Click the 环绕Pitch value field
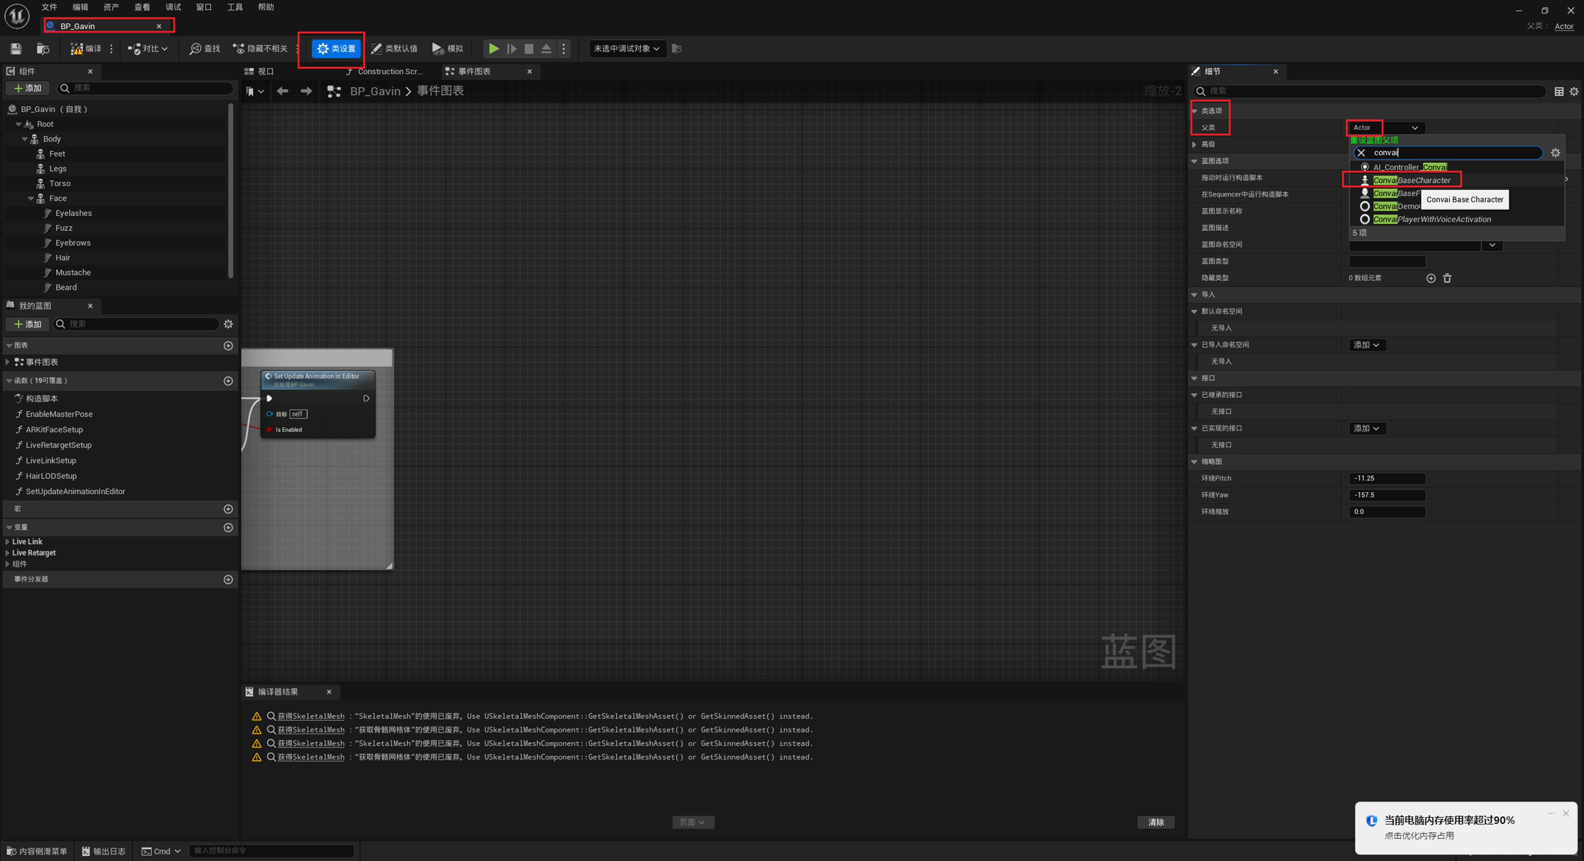 tap(1387, 478)
